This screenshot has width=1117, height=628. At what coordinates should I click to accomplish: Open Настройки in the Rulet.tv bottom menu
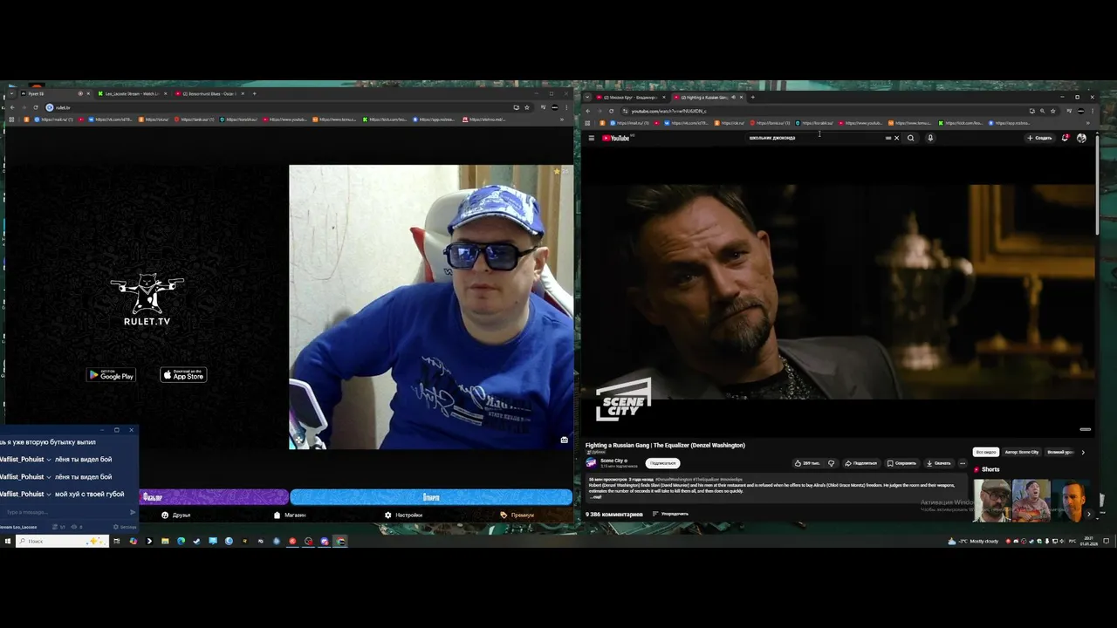pos(403,515)
